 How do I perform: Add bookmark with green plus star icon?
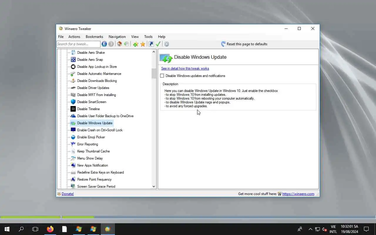(x=135, y=44)
